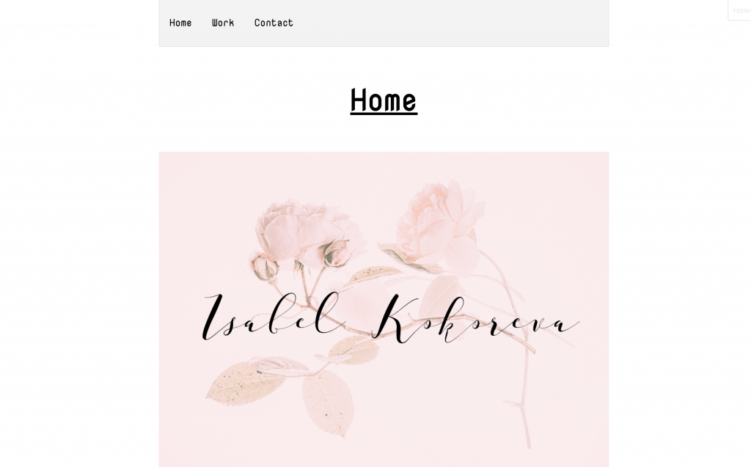751x467 pixels.
Task: Open the Contact page link
Action: 274,23
